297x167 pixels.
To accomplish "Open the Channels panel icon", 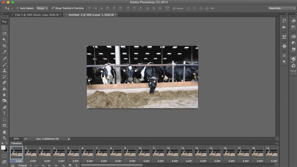I will [293, 66].
